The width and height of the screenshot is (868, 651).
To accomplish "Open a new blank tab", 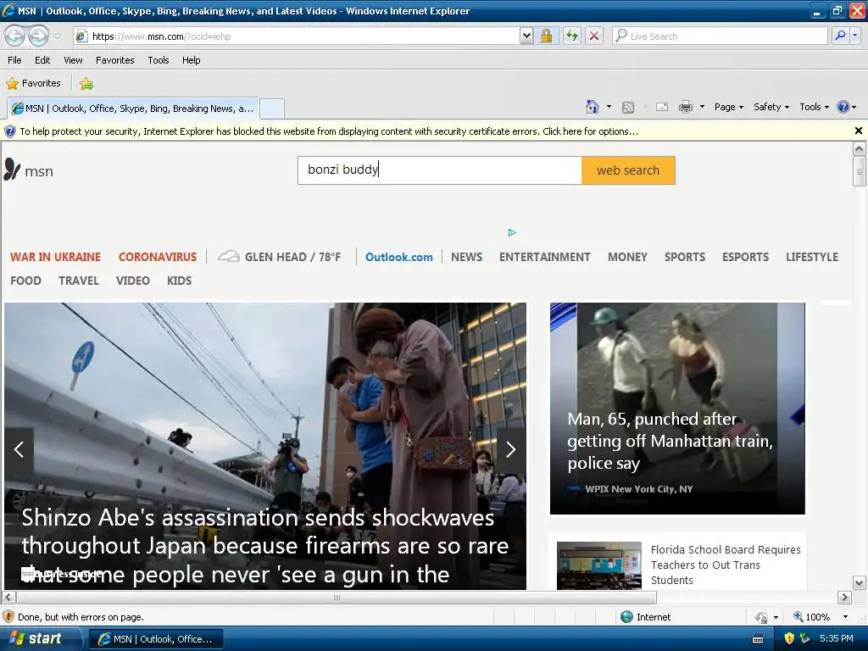I will click(272, 109).
